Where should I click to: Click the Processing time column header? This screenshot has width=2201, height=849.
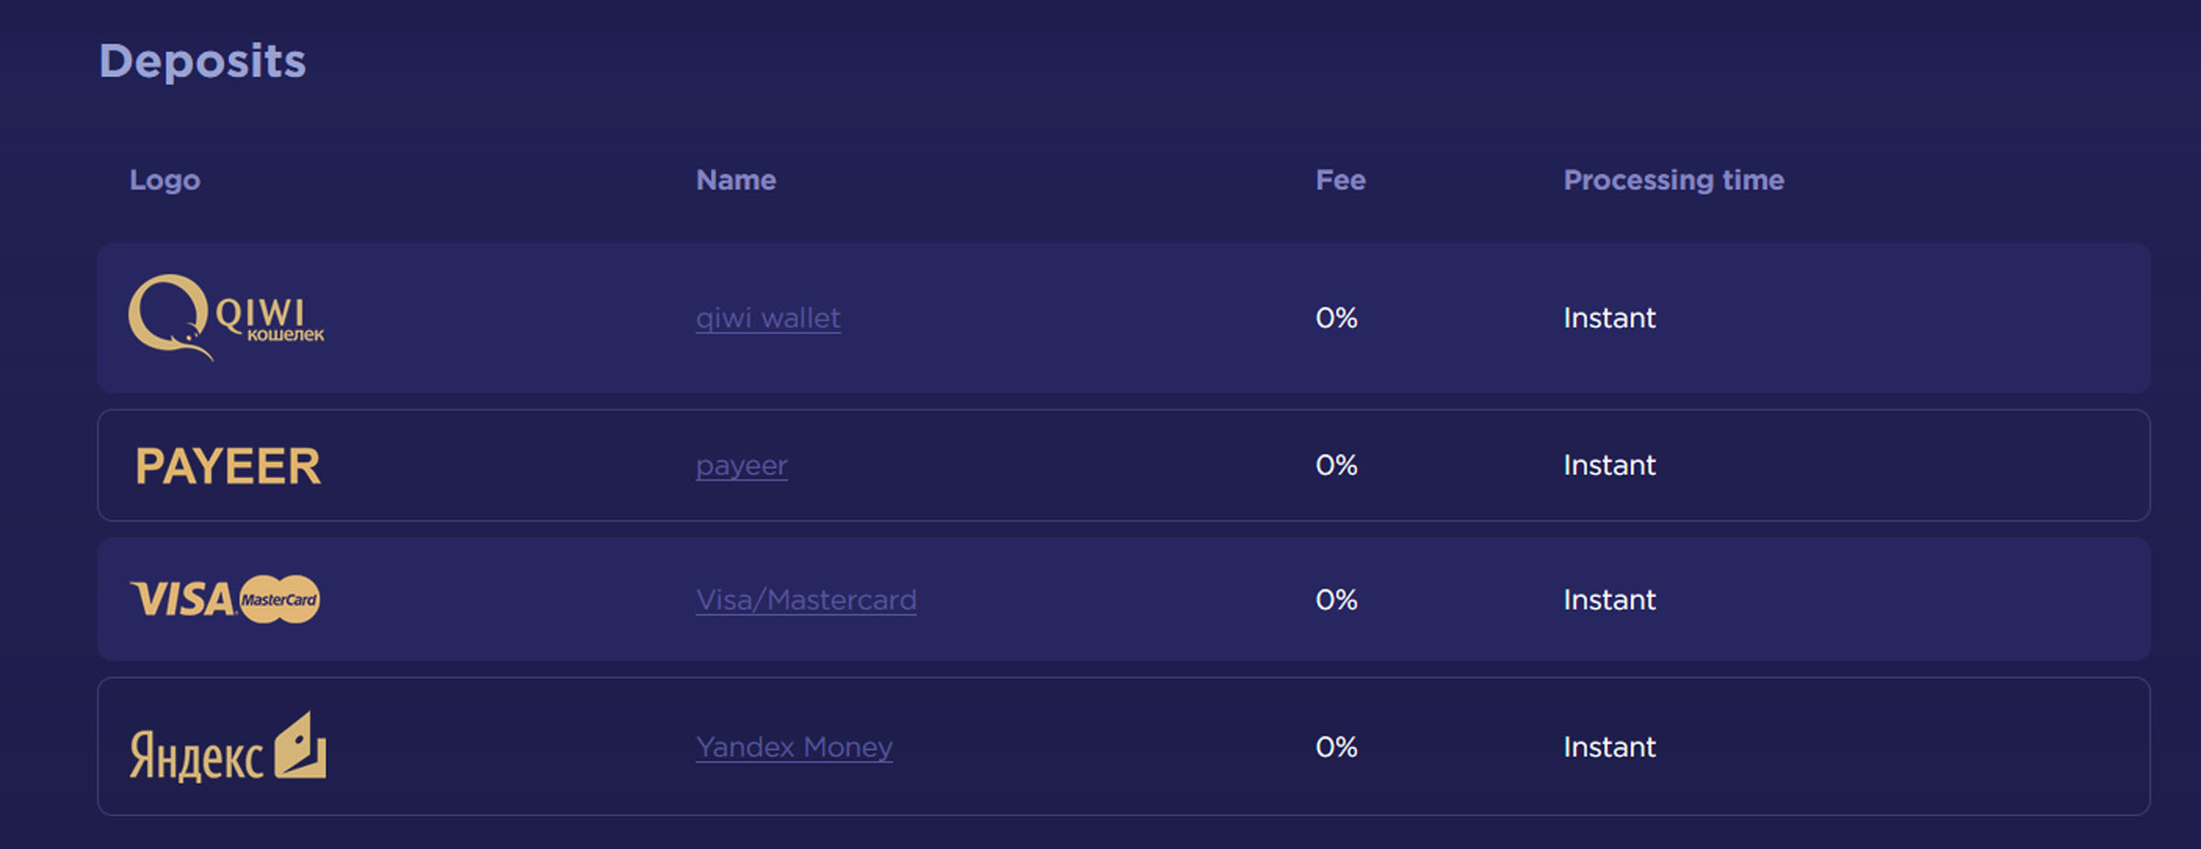1674,181
